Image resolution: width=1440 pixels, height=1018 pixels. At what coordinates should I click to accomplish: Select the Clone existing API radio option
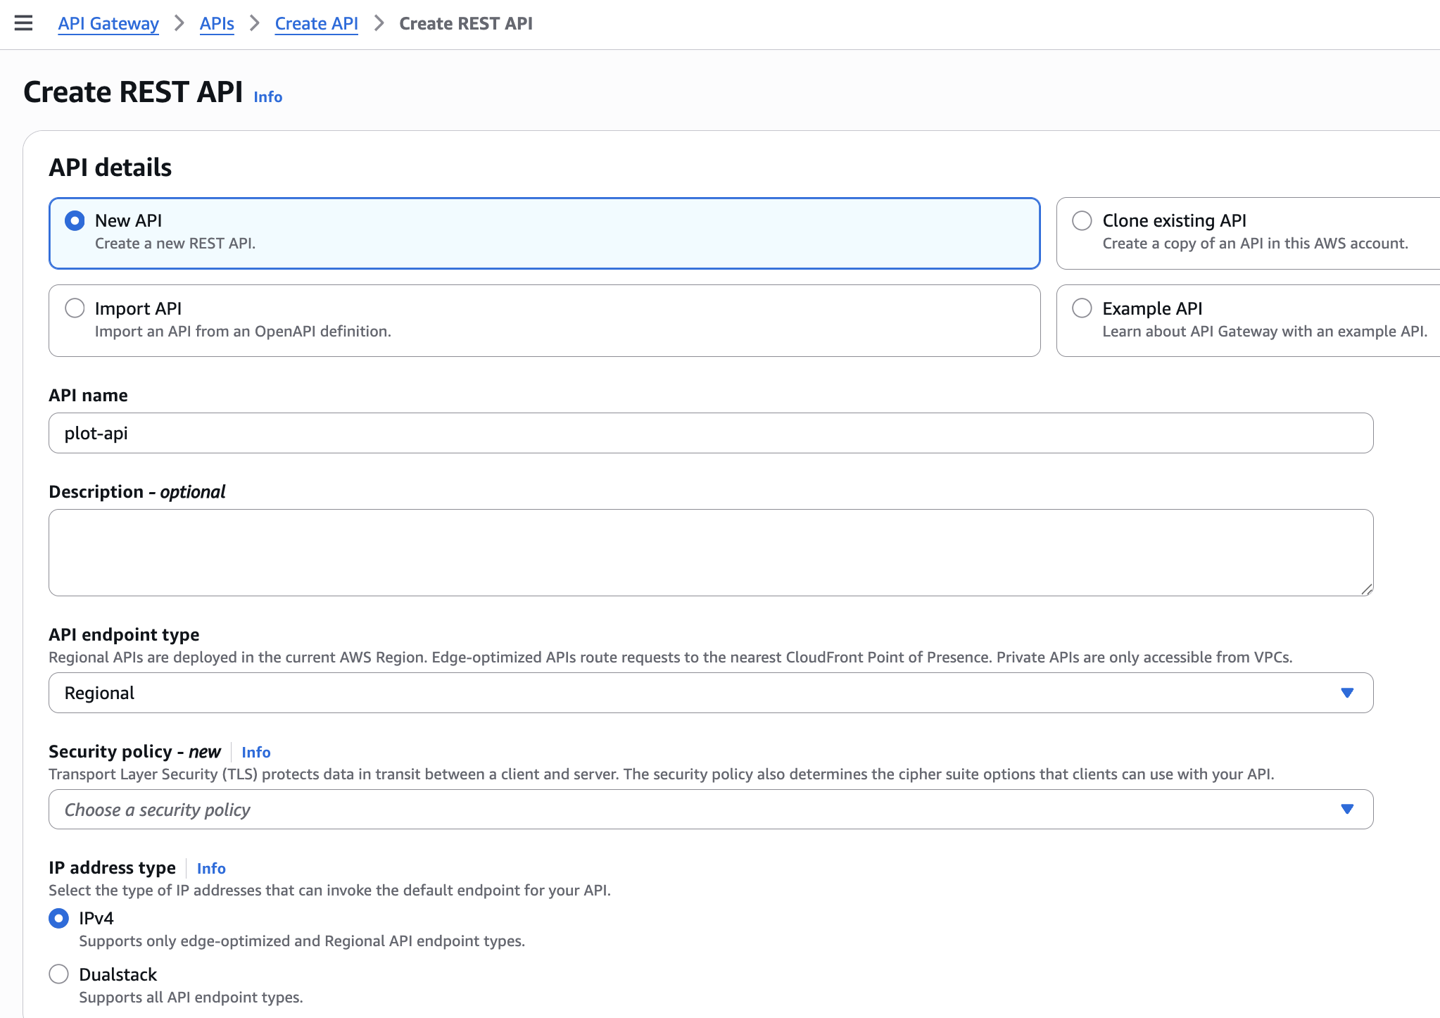(x=1082, y=220)
